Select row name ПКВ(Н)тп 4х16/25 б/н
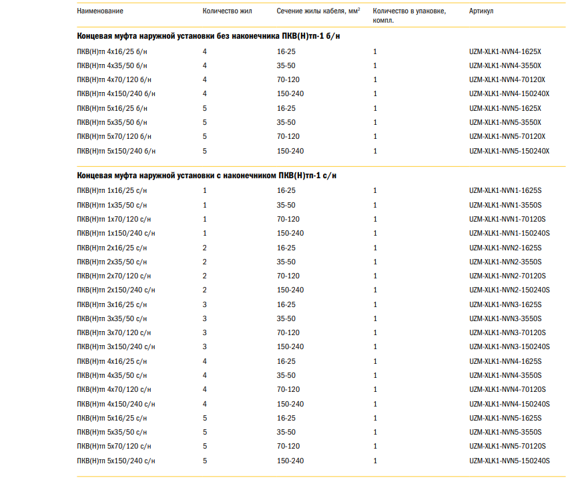Image resolution: width=570 pixels, height=480 pixels. click(x=112, y=51)
